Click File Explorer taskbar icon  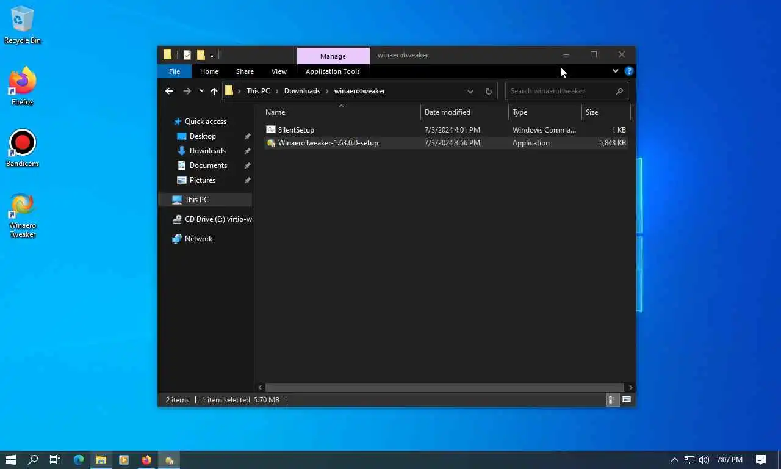click(x=101, y=460)
